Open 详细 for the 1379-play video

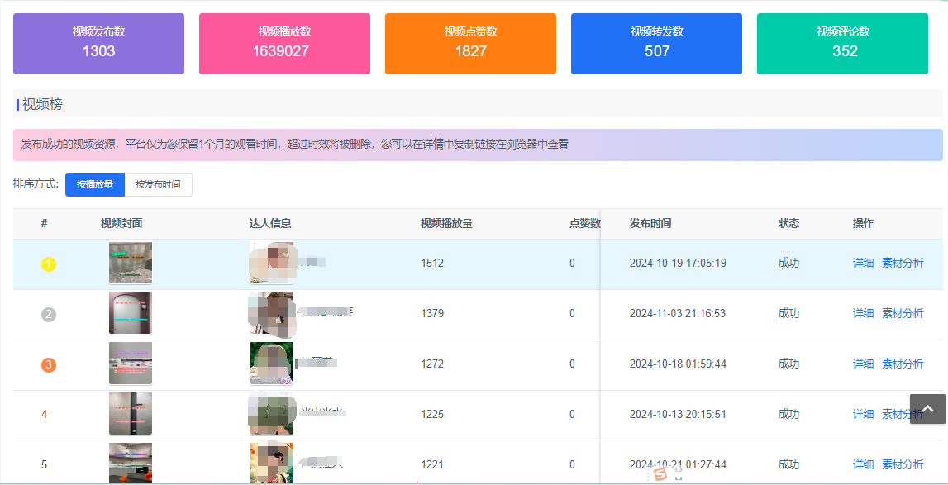(x=863, y=314)
